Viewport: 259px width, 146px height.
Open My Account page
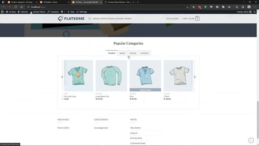(x=172, y=19)
